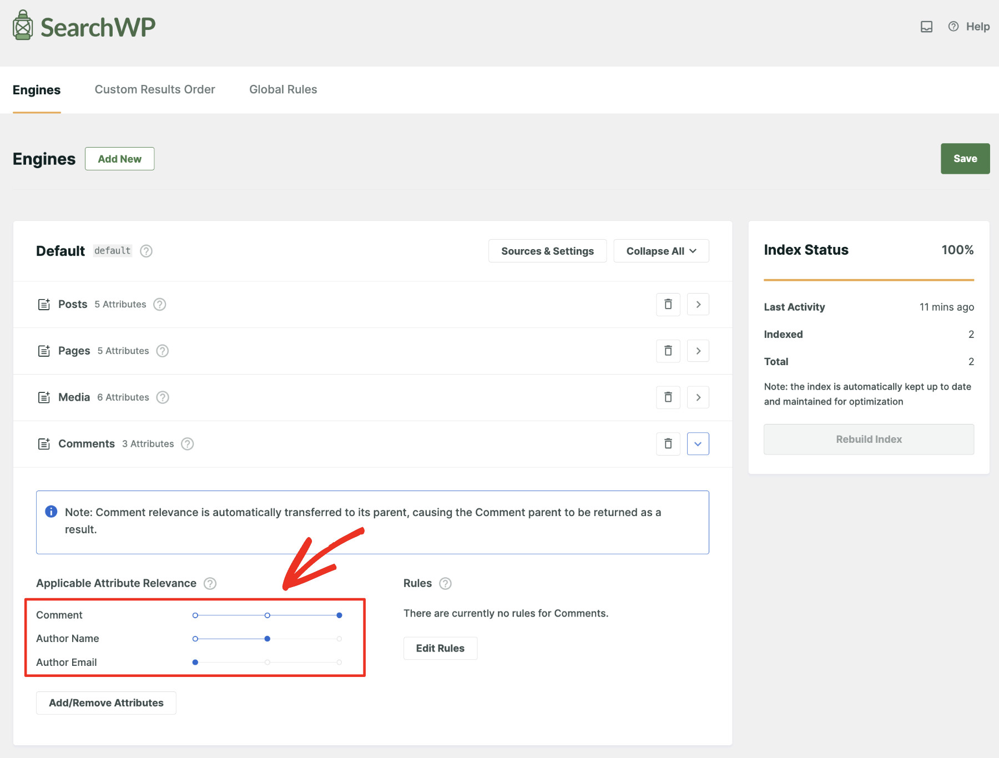Screen dimensions: 999x758
Task: Click Add/Remove Attributes for Comments
Action: [105, 703]
